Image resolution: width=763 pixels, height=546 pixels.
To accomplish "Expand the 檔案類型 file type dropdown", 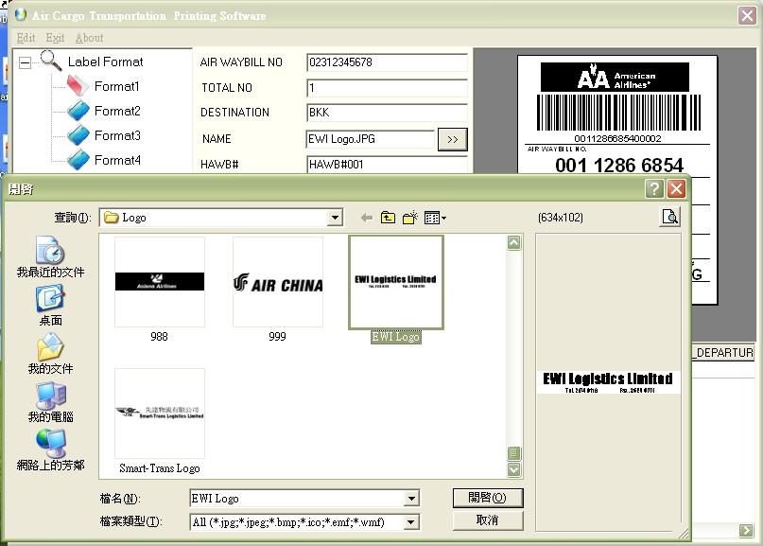I will [411, 522].
